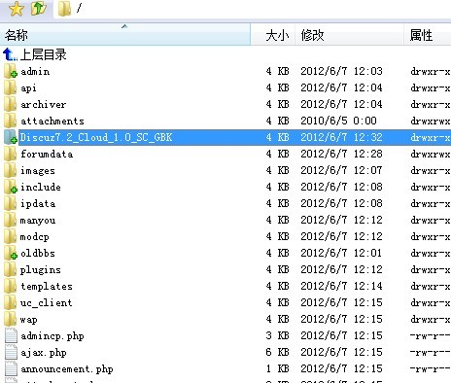This screenshot has width=451, height=383.
Task: Click the oldbbs folder icon
Action: pos(11,253)
